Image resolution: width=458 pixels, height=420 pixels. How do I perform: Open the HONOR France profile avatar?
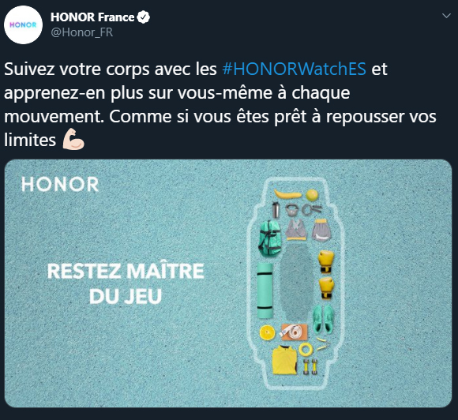pyautogui.click(x=23, y=24)
